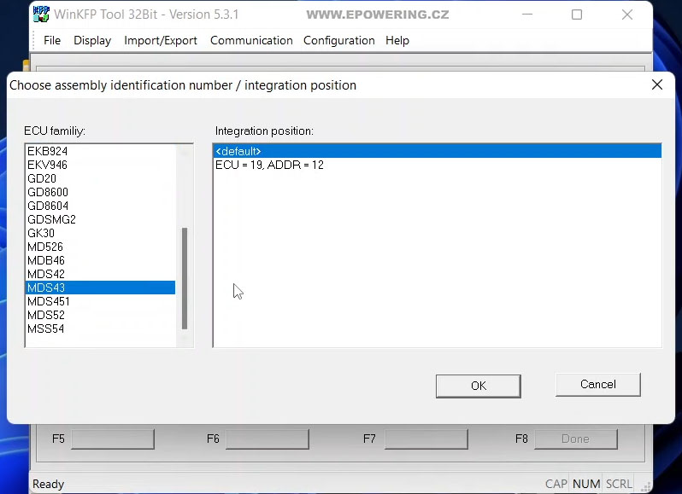Select MDB46 ECU family entry
The height and width of the screenshot is (494, 682).
click(x=101, y=260)
